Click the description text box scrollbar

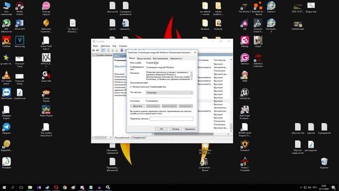coord(191,75)
